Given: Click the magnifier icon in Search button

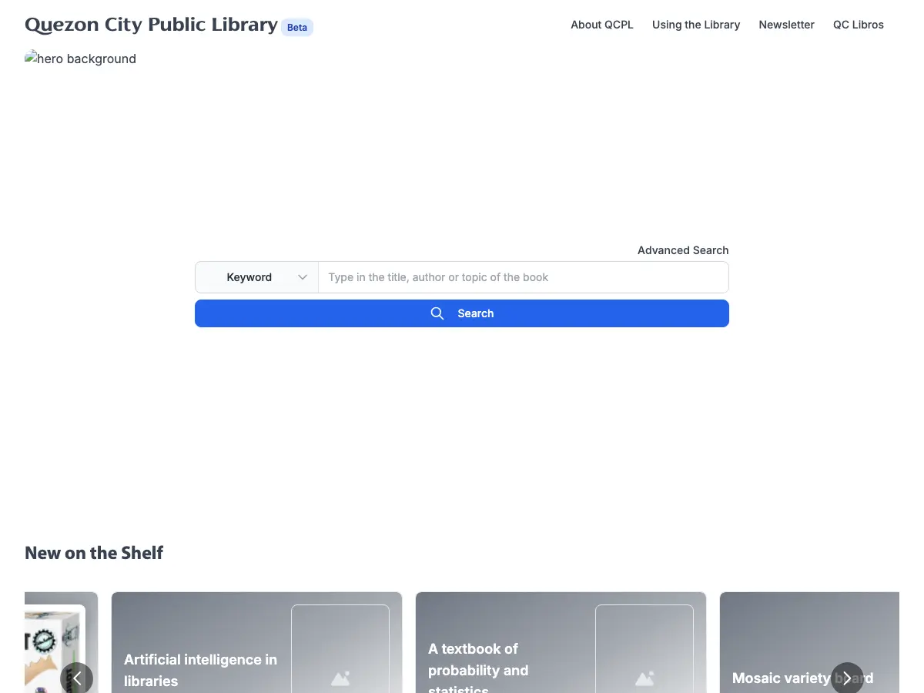Looking at the screenshot, I should click(x=437, y=313).
